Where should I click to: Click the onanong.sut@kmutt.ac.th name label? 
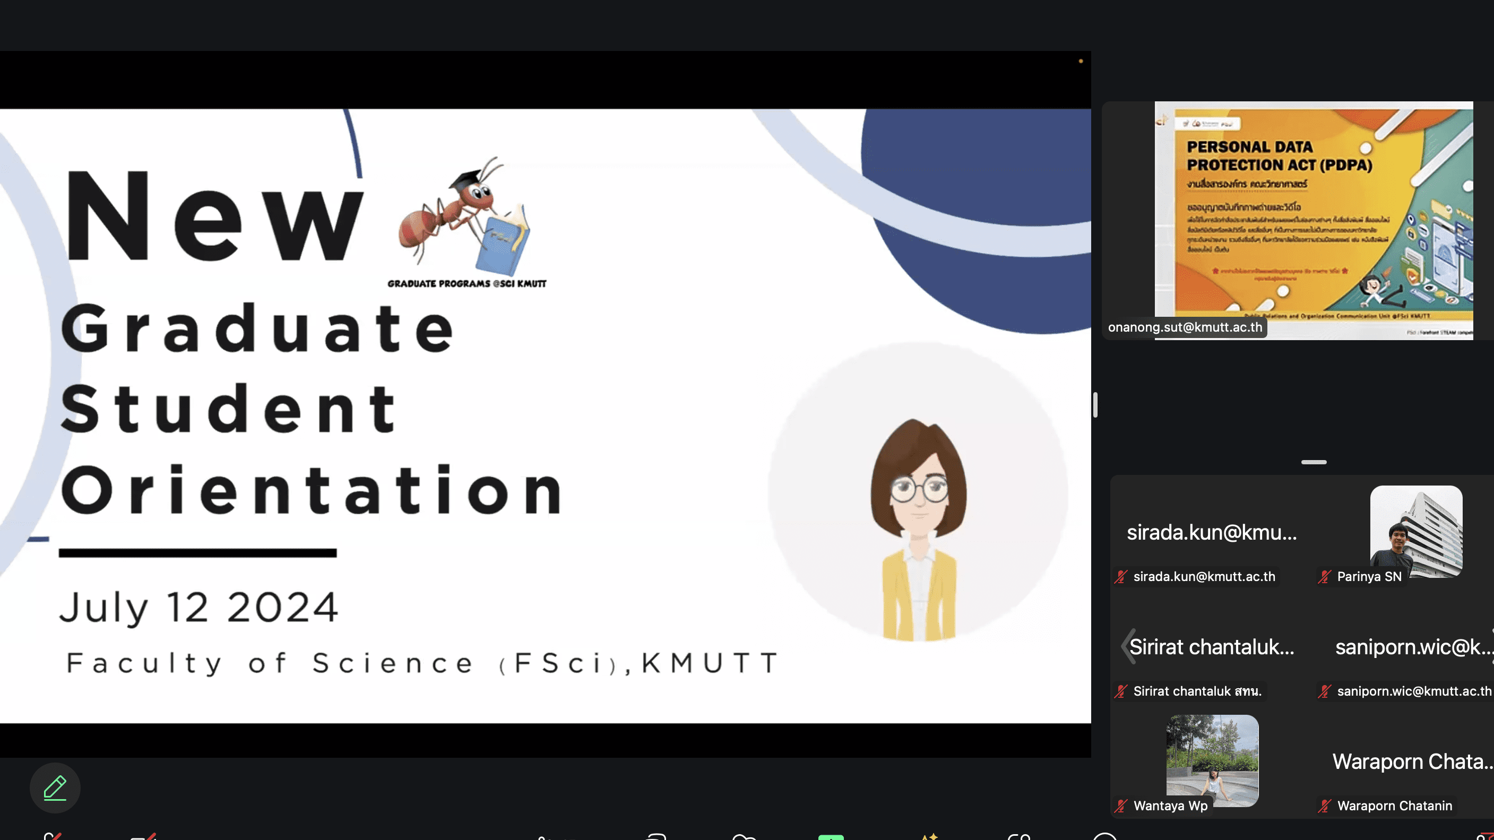click(x=1185, y=327)
